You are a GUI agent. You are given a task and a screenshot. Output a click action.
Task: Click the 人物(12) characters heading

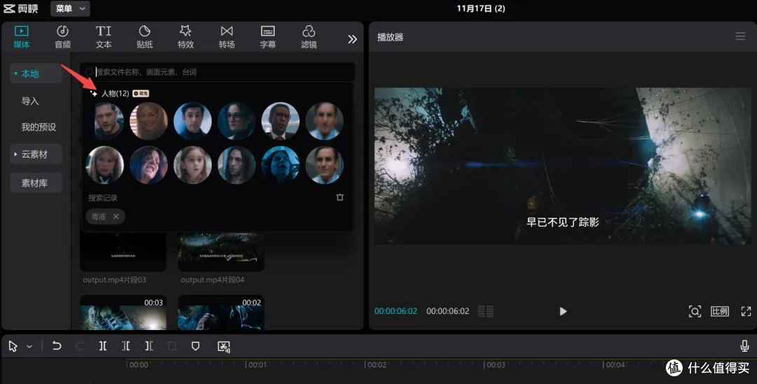pyautogui.click(x=115, y=93)
